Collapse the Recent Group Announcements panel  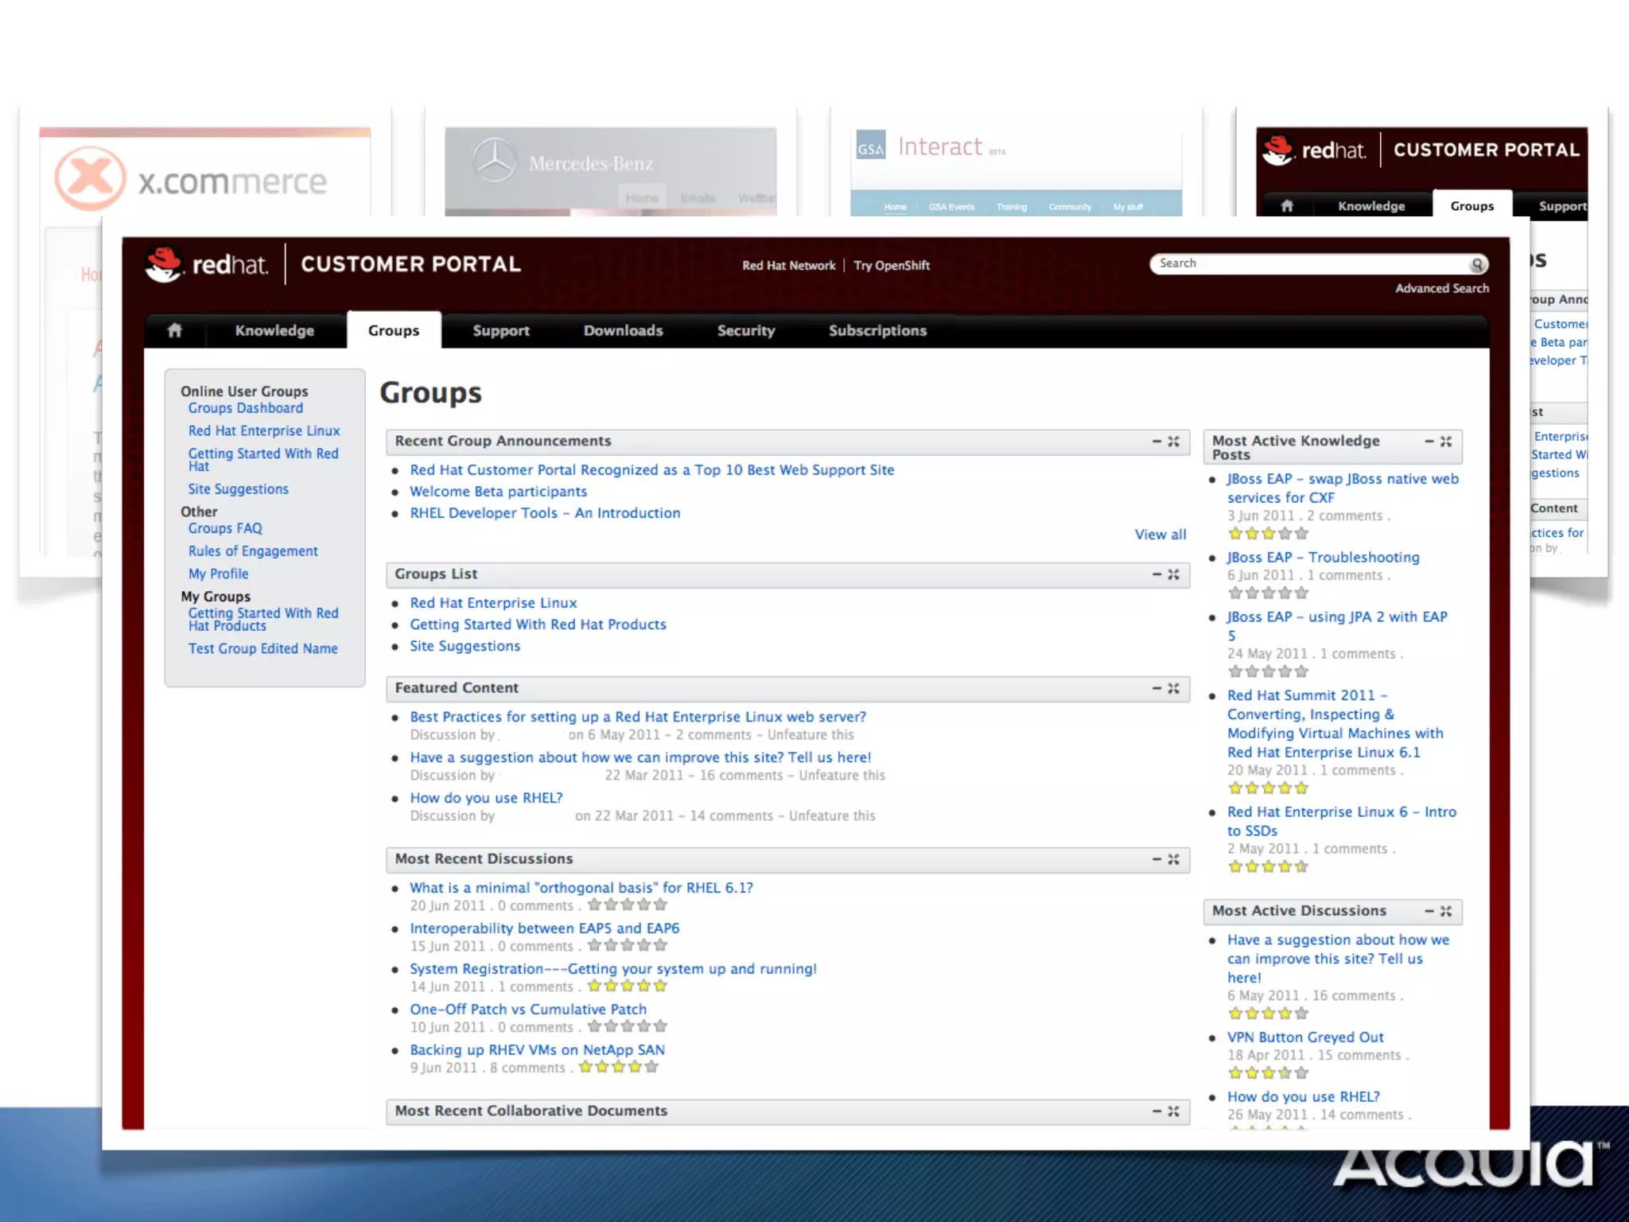click(1157, 442)
